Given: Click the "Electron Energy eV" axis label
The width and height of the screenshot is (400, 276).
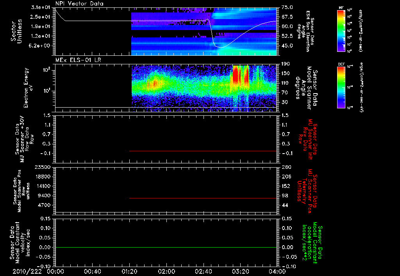Looking at the screenshot, I should (29, 88).
